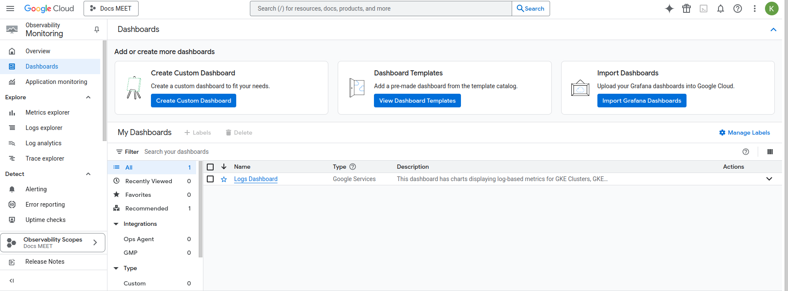Check the Logs Dashboard row checkbox
The image size is (788, 291).
pyautogui.click(x=210, y=179)
